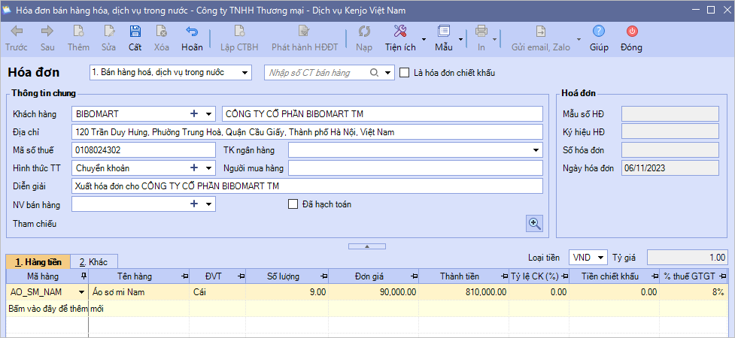Expand Khách hàng dropdown arrow
Viewport: 735px width, 338px height.
208,113
